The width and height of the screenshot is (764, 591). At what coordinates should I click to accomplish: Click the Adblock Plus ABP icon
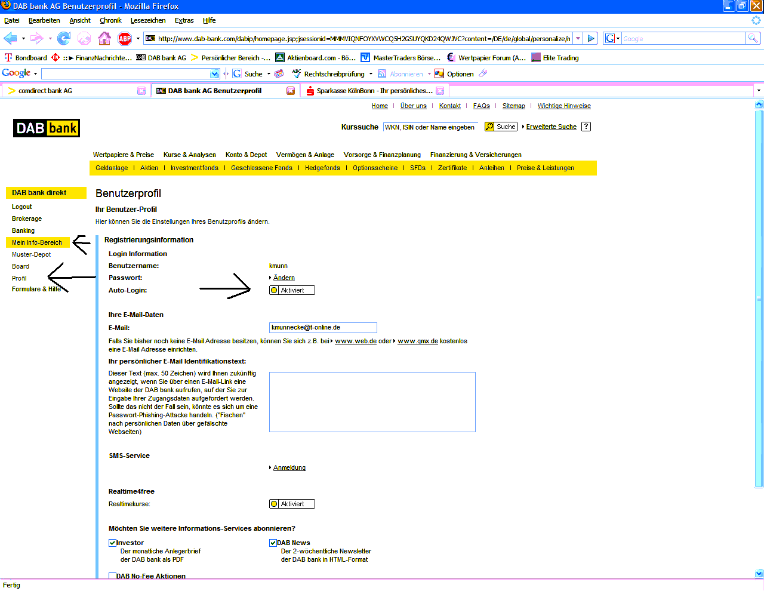point(125,39)
